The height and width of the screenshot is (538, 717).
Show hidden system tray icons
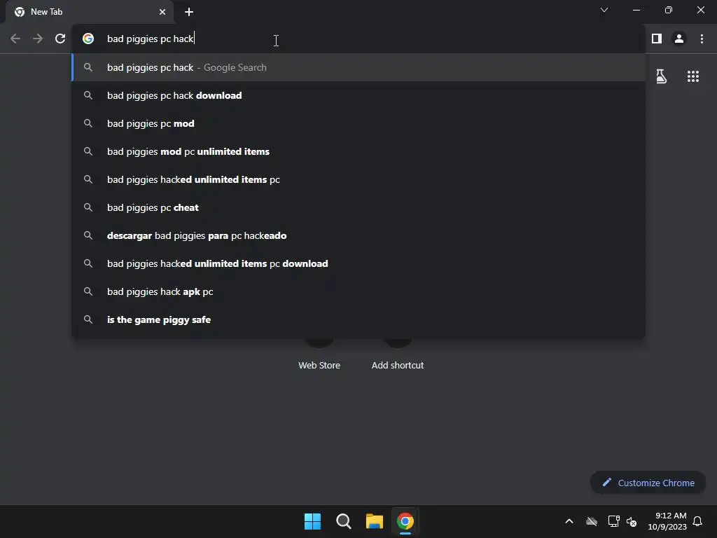(x=569, y=521)
